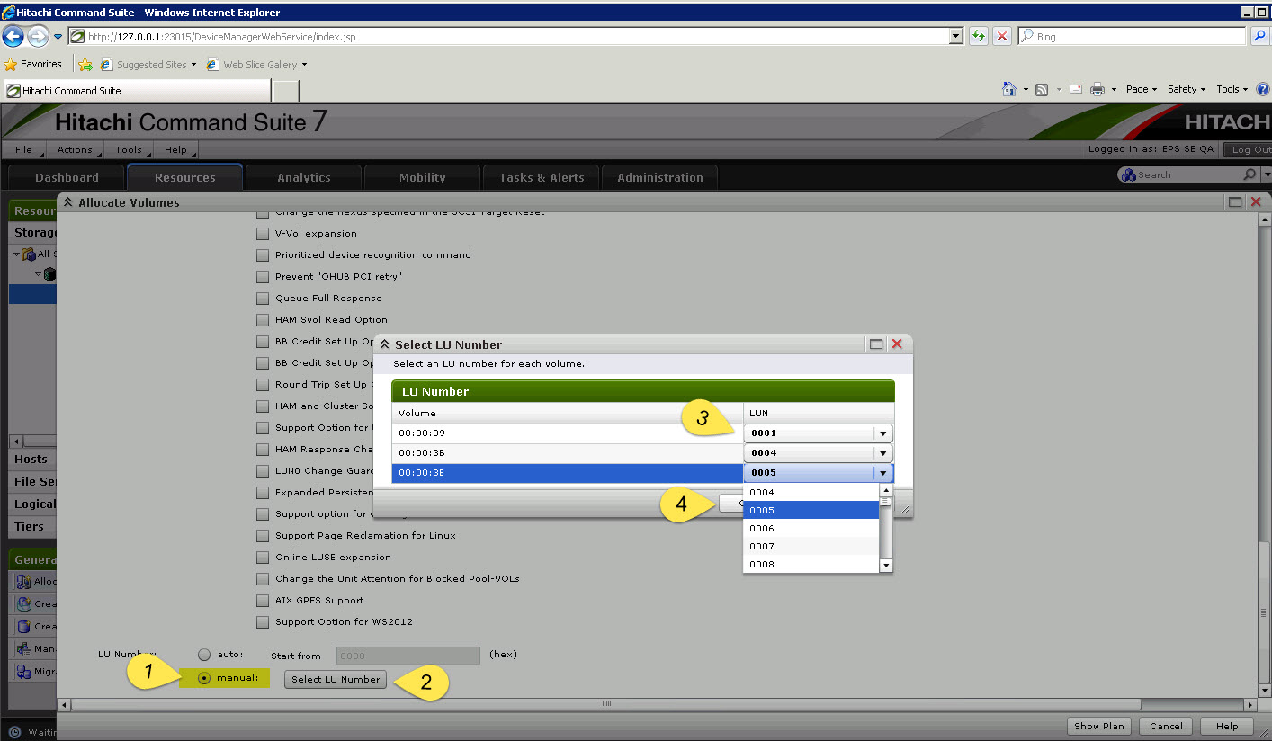This screenshot has height=741, width=1272.
Task: Open the browser Tools dropdown in command bar
Action: 1232,89
